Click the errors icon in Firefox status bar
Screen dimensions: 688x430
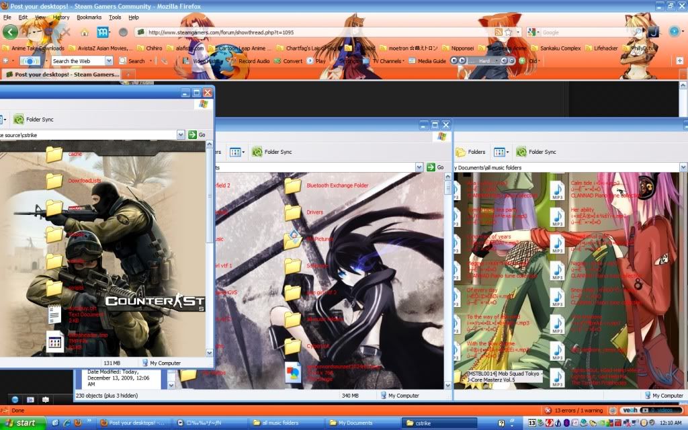coord(548,411)
